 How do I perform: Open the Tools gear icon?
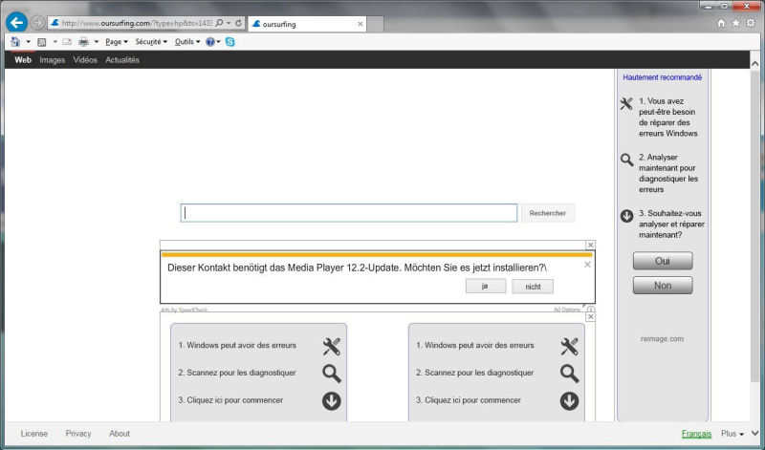tap(754, 23)
